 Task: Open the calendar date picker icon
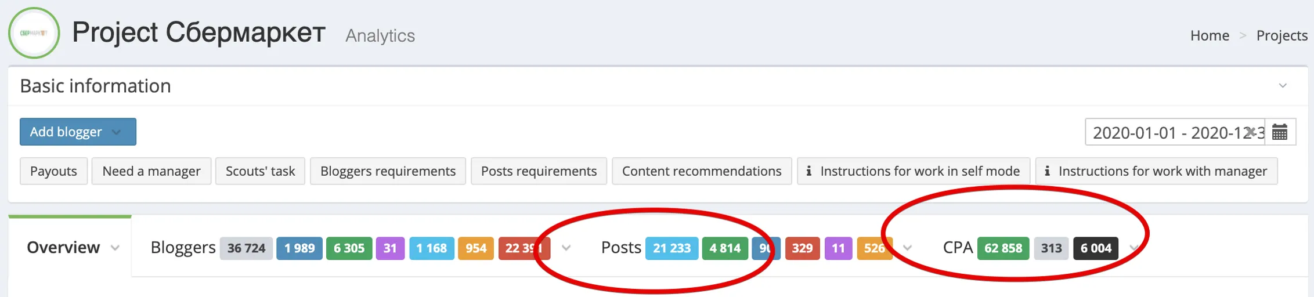tap(1280, 132)
